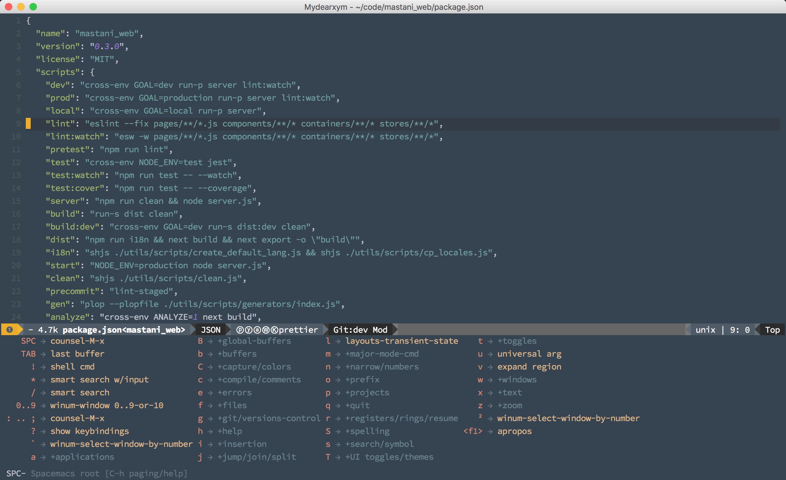The height and width of the screenshot is (480, 786).
Task: Click the minor mode icons before prettier
Action: tap(257, 329)
